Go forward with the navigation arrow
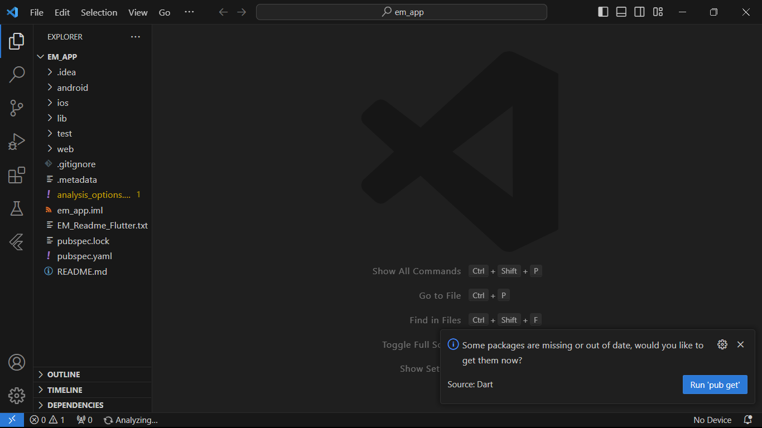 (242, 12)
